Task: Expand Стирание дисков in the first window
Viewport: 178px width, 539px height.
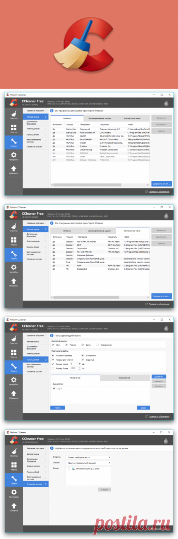Action: 36,147
